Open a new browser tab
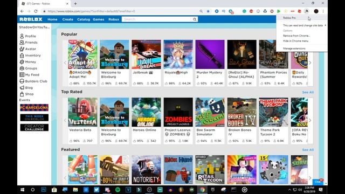Screen dimensions: 345x194 point(75,4)
